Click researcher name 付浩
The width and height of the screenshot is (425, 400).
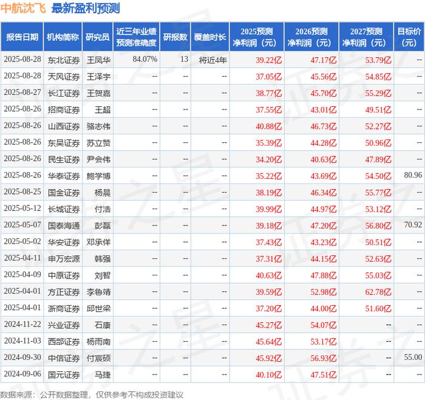[103, 209]
